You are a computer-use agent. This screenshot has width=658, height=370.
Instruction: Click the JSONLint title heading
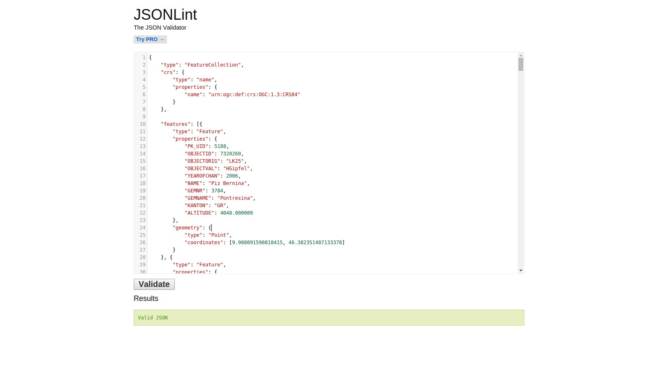[165, 14]
